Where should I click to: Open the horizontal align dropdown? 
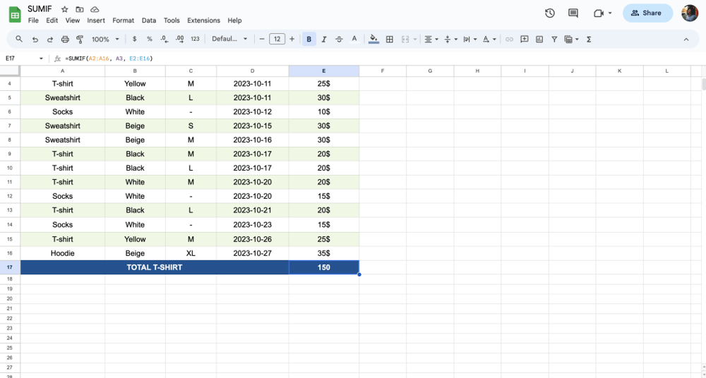[x=431, y=39]
